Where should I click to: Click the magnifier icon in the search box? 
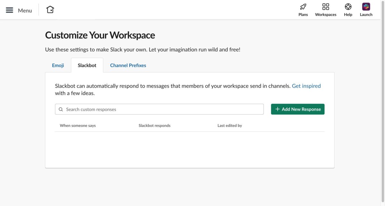61,109
